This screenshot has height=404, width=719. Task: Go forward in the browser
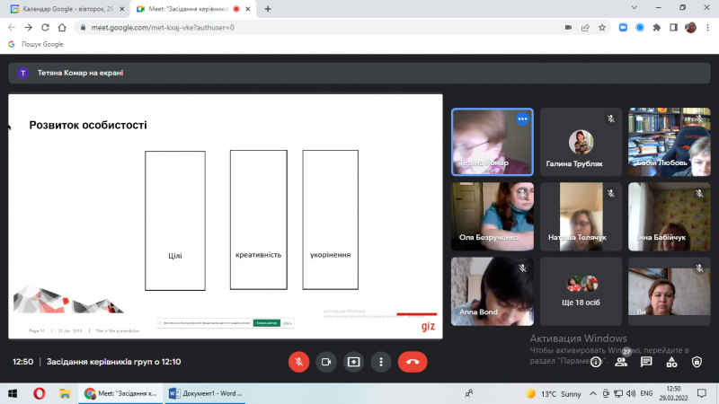pos(29,28)
